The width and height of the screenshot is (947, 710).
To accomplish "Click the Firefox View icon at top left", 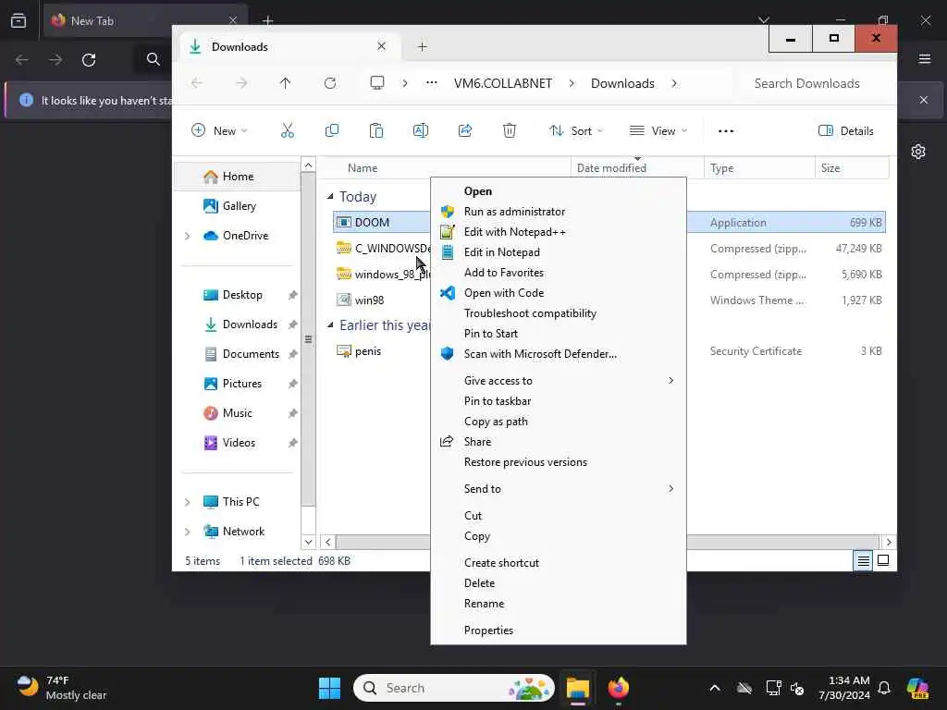I will click(x=18, y=20).
